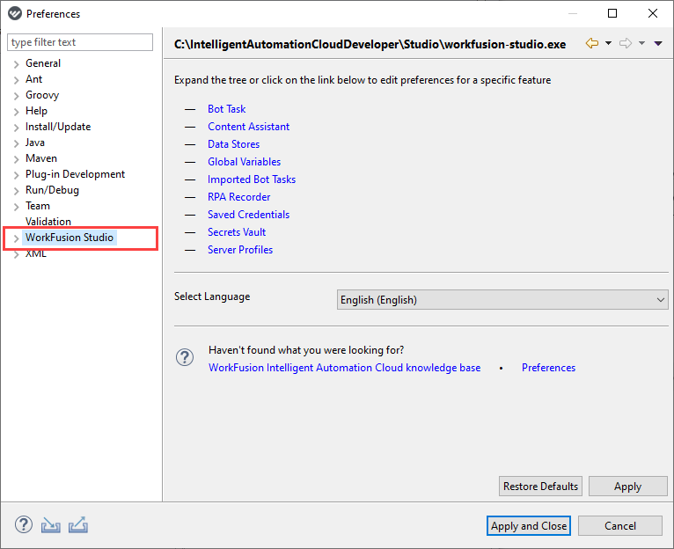Image resolution: width=674 pixels, height=549 pixels.
Task: Click the forward navigation arrow icon
Action: [x=626, y=43]
